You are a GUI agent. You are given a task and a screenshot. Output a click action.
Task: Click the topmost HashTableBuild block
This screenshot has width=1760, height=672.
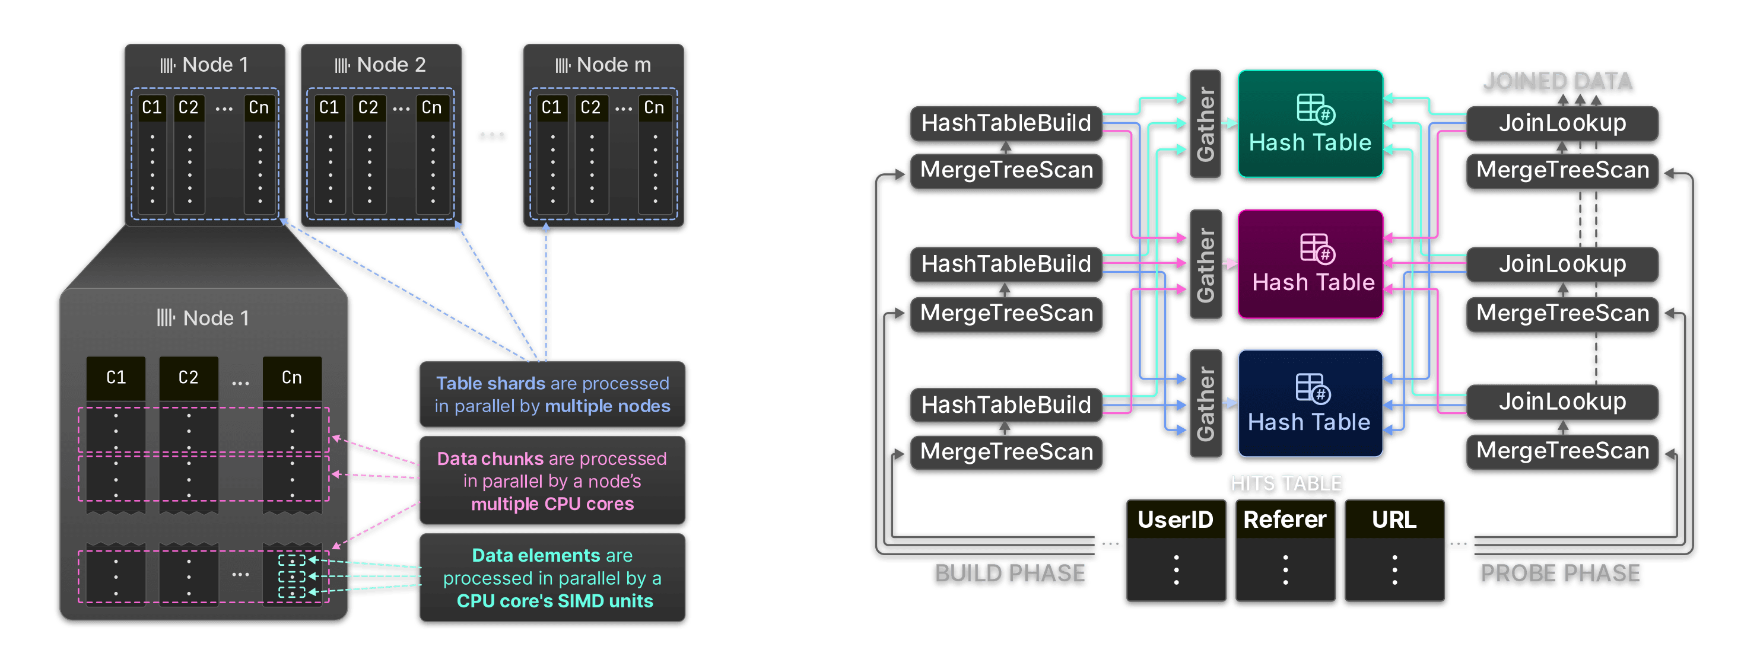[1006, 123]
